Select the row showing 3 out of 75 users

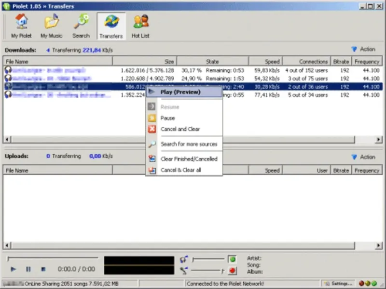click(193, 79)
